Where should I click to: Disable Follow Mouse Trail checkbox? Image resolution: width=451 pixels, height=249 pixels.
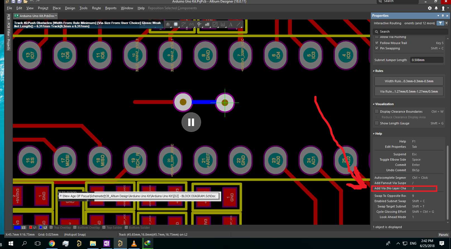pos(377,43)
